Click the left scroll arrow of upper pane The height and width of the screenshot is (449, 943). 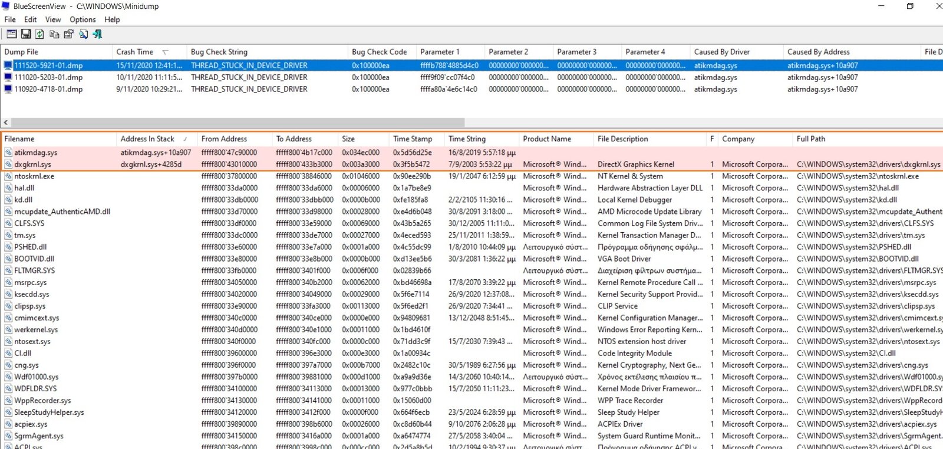coord(6,123)
